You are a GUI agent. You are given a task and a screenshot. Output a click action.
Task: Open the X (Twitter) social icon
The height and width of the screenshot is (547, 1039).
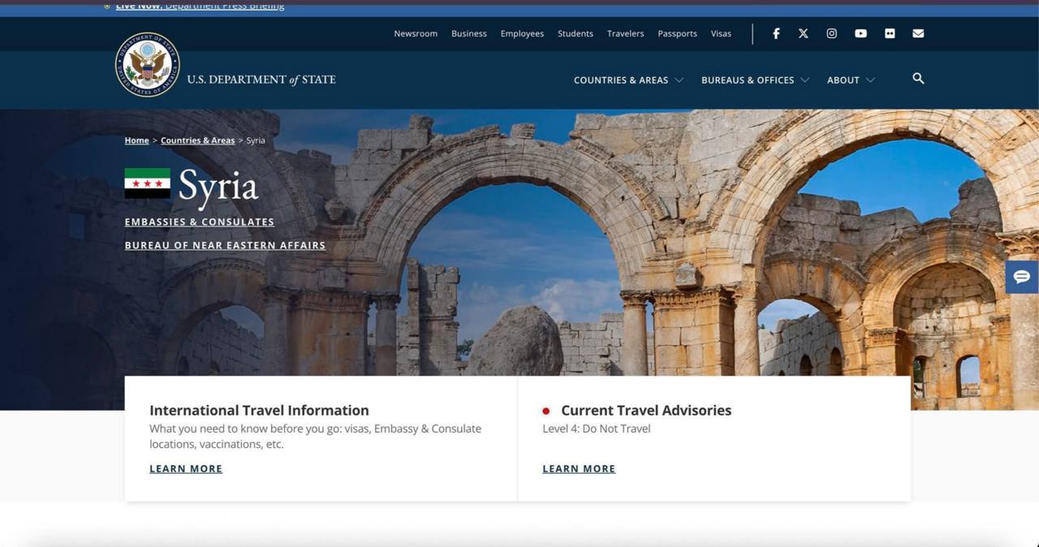[x=804, y=33]
